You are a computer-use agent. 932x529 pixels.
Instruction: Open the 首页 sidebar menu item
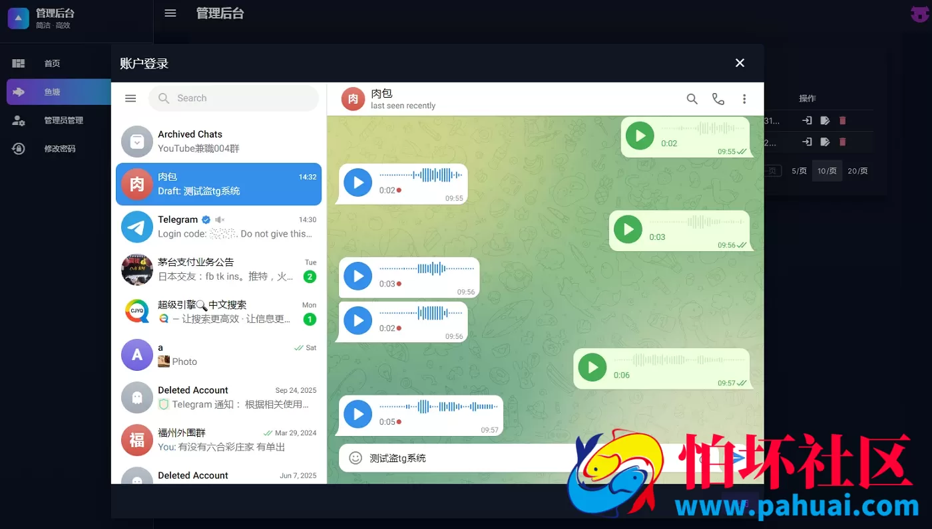59,63
